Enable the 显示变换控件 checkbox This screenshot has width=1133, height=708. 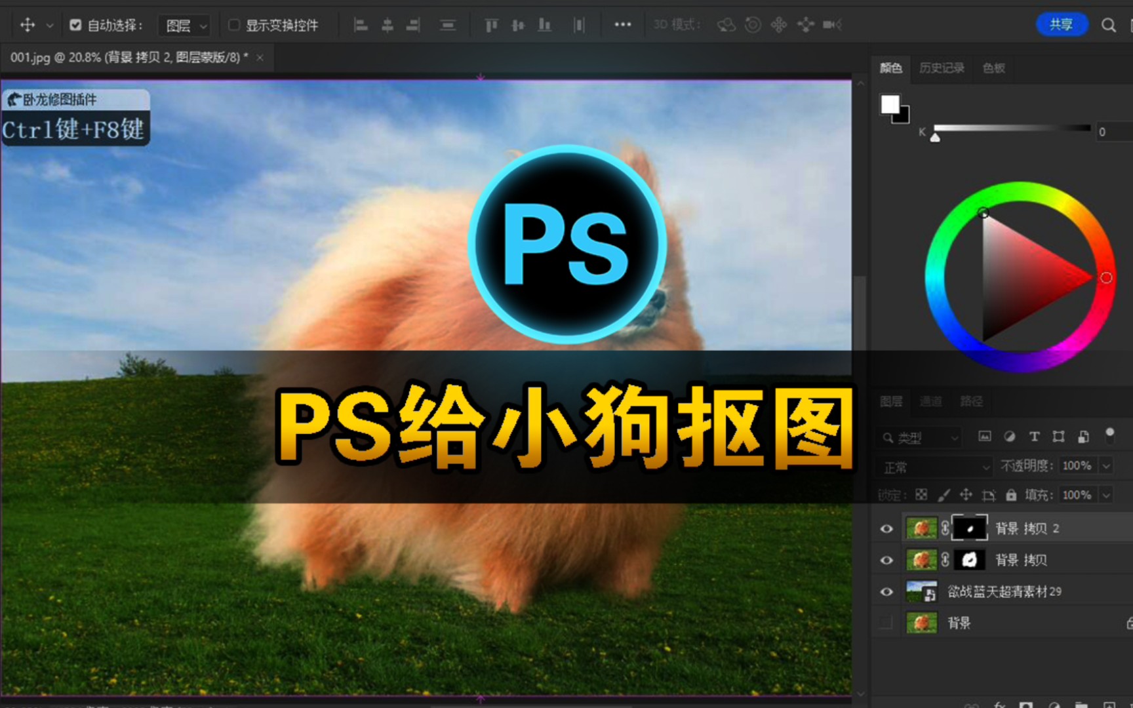click(x=233, y=25)
